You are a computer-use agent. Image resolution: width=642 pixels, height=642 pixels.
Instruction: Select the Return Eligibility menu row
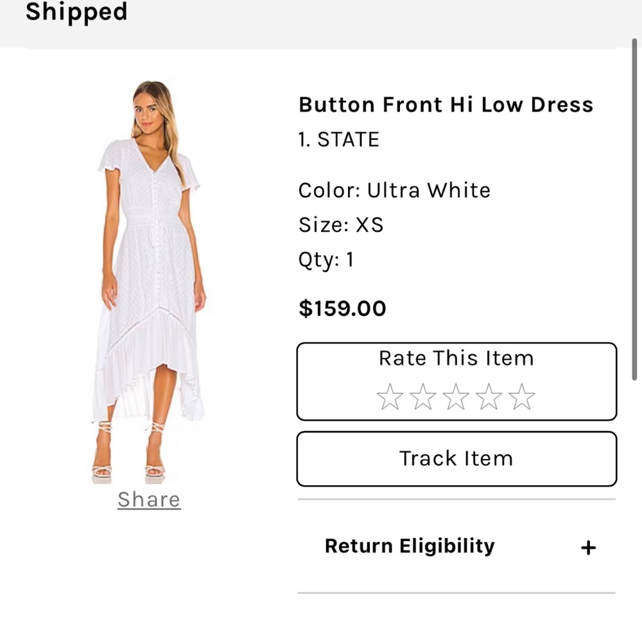[x=409, y=546]
